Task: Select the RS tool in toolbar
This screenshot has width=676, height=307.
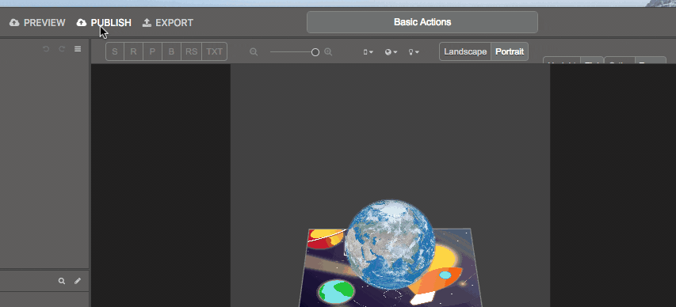Action: [192, 51]
